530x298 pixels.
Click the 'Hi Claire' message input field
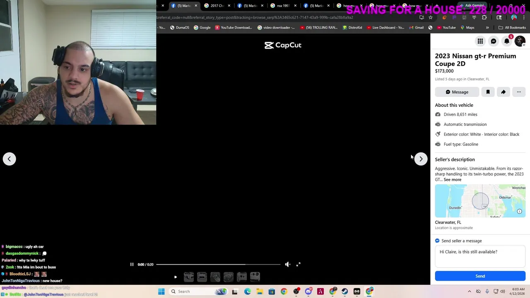(x=480, y=257)
